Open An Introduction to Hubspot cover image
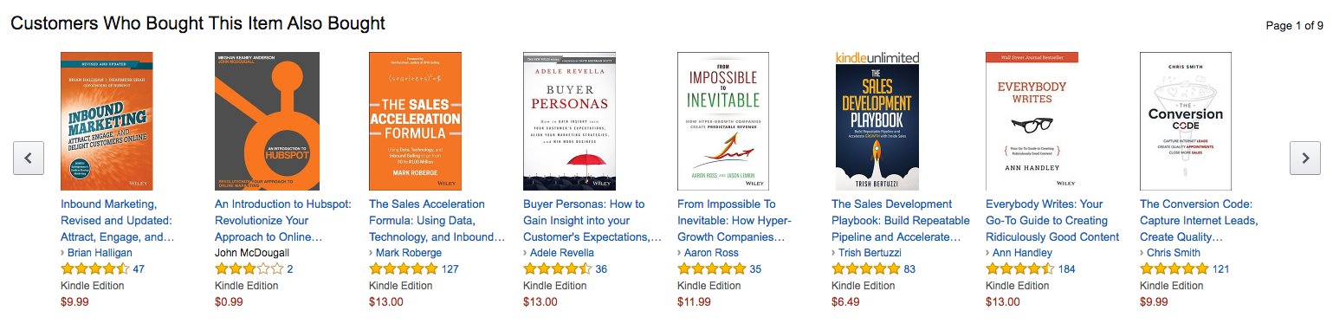Image resolution: width=1333 pixels, height=330 pixels. click(x=267, y=121)
